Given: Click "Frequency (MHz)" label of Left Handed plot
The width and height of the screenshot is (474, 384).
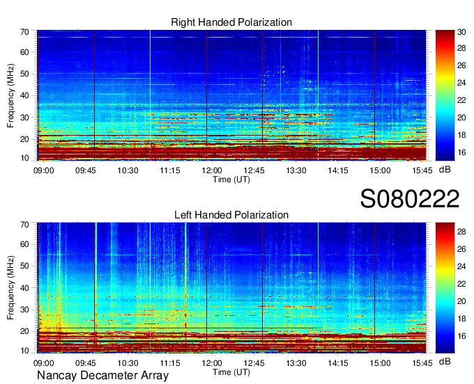Looking at the screenshot, I should click(x=10, y=288).
